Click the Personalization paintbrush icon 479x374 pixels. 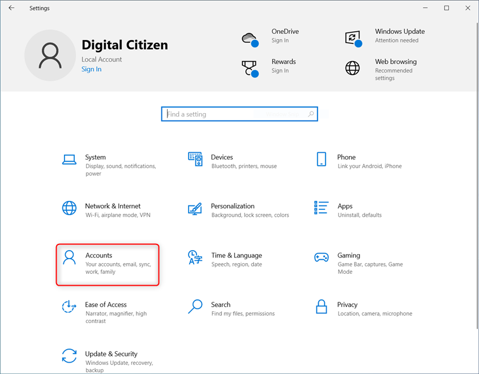195,209
